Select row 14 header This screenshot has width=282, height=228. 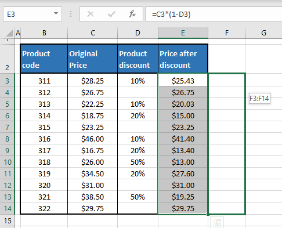(7, 208)
